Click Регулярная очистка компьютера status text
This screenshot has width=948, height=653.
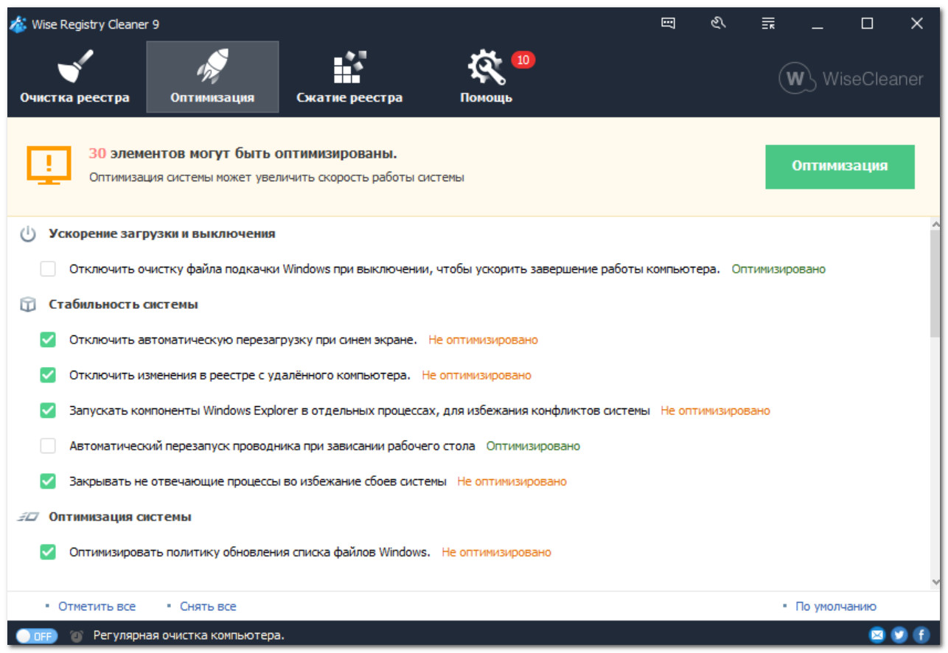[x=189, y=635]
